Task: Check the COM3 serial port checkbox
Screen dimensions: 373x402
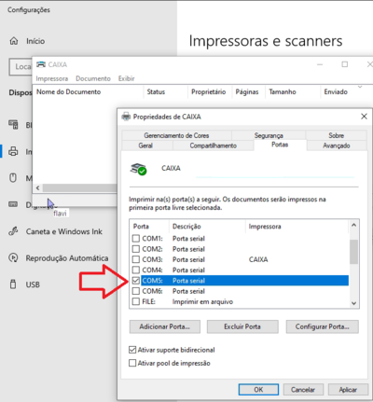Action: pos(136,259)
